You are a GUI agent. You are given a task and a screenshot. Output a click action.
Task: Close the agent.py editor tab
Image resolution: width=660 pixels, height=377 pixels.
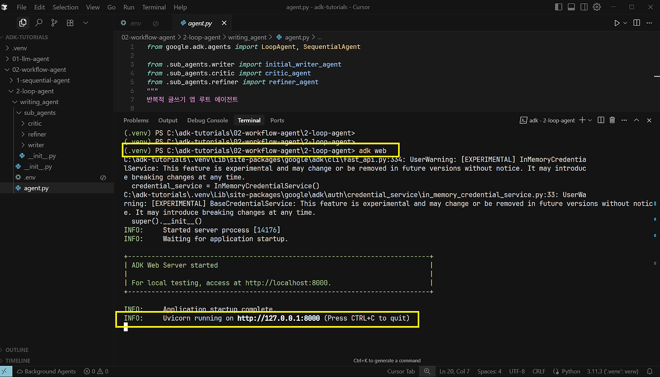pyautogui.click(x=224, y=23)
